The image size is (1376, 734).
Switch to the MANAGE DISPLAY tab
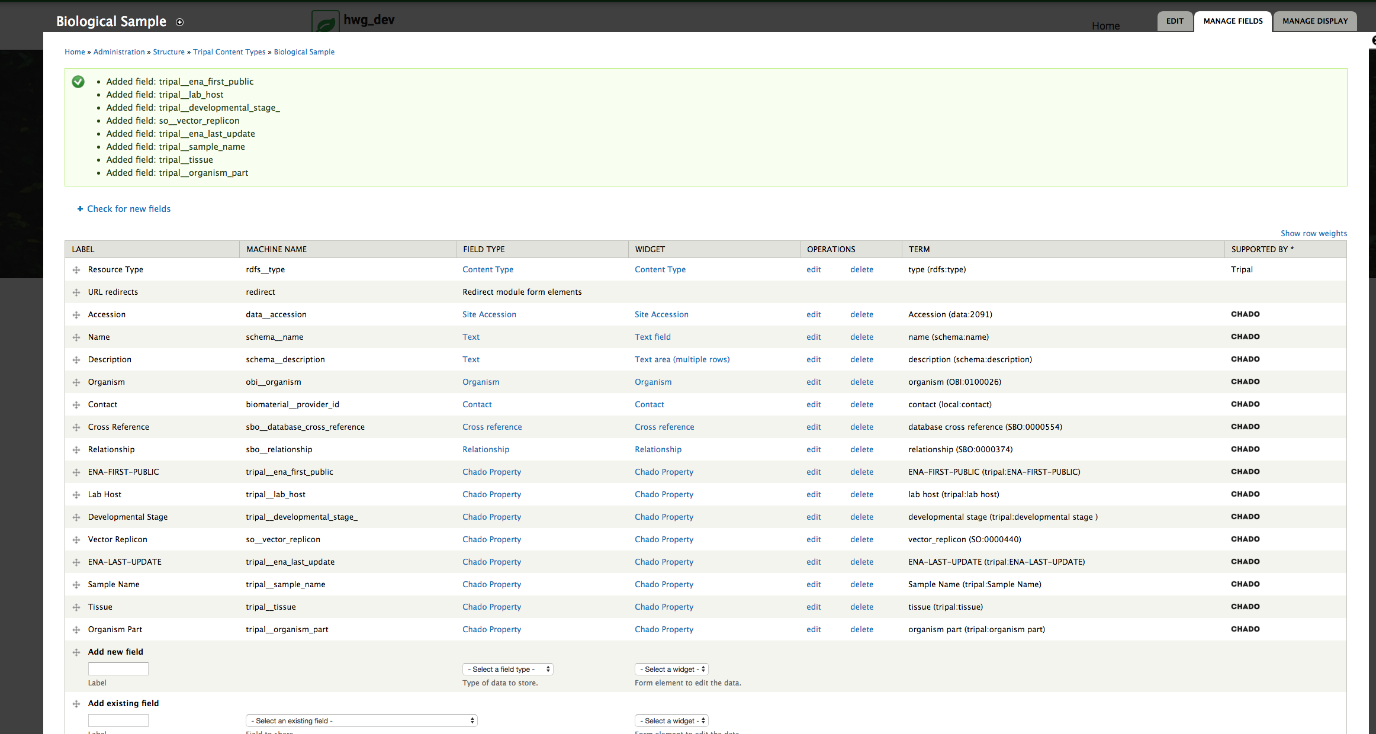[1314, 21]
